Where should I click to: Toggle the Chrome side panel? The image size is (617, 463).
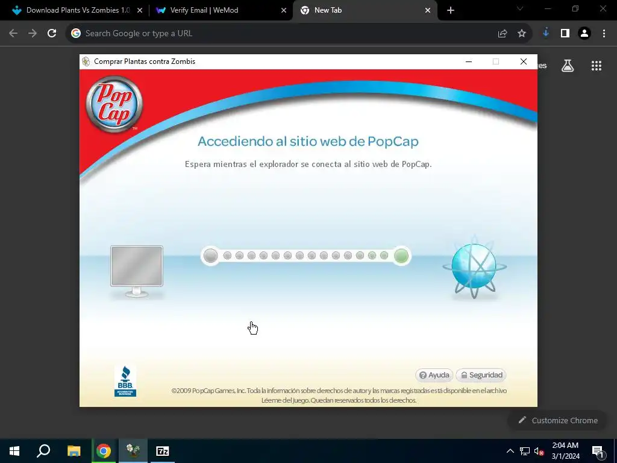tap(565, 34)
